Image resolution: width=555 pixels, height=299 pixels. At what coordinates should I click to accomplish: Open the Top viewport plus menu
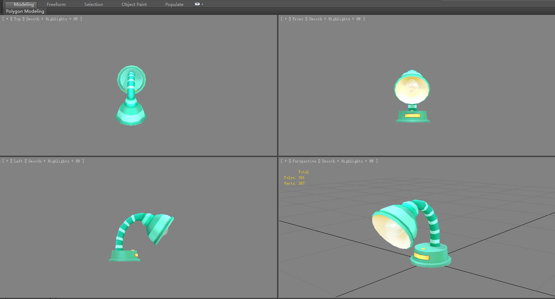[x=7, y=19]
